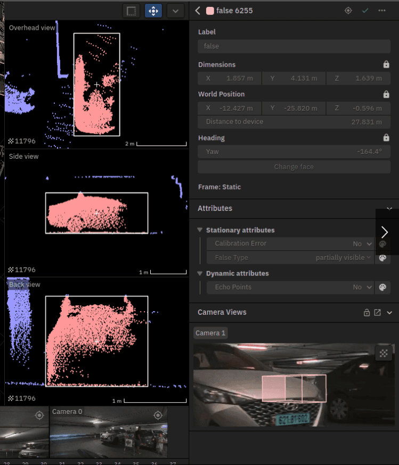Click the Dimensions Z value 1.639 m

[x=359, y=78]
